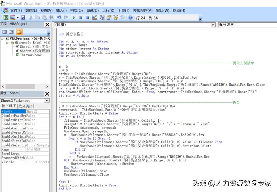The height and width of the screenshot is (192, 277).
Task: Open the 运行(R) menu
Action: point(108,10)
